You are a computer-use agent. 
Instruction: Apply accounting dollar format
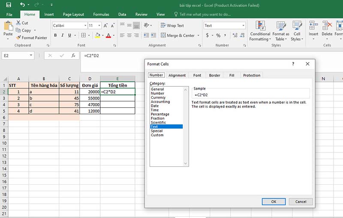pyautogui.click(x=207, y=35)
